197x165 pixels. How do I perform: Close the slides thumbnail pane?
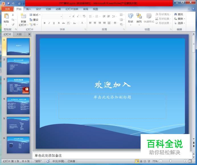pos(29,34)
